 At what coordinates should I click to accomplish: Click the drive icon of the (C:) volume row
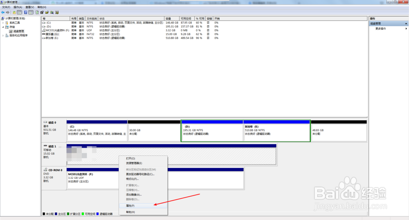[44, 23]
